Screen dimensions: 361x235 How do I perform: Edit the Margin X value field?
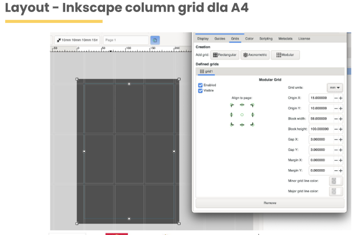click(x=321, y=160)
